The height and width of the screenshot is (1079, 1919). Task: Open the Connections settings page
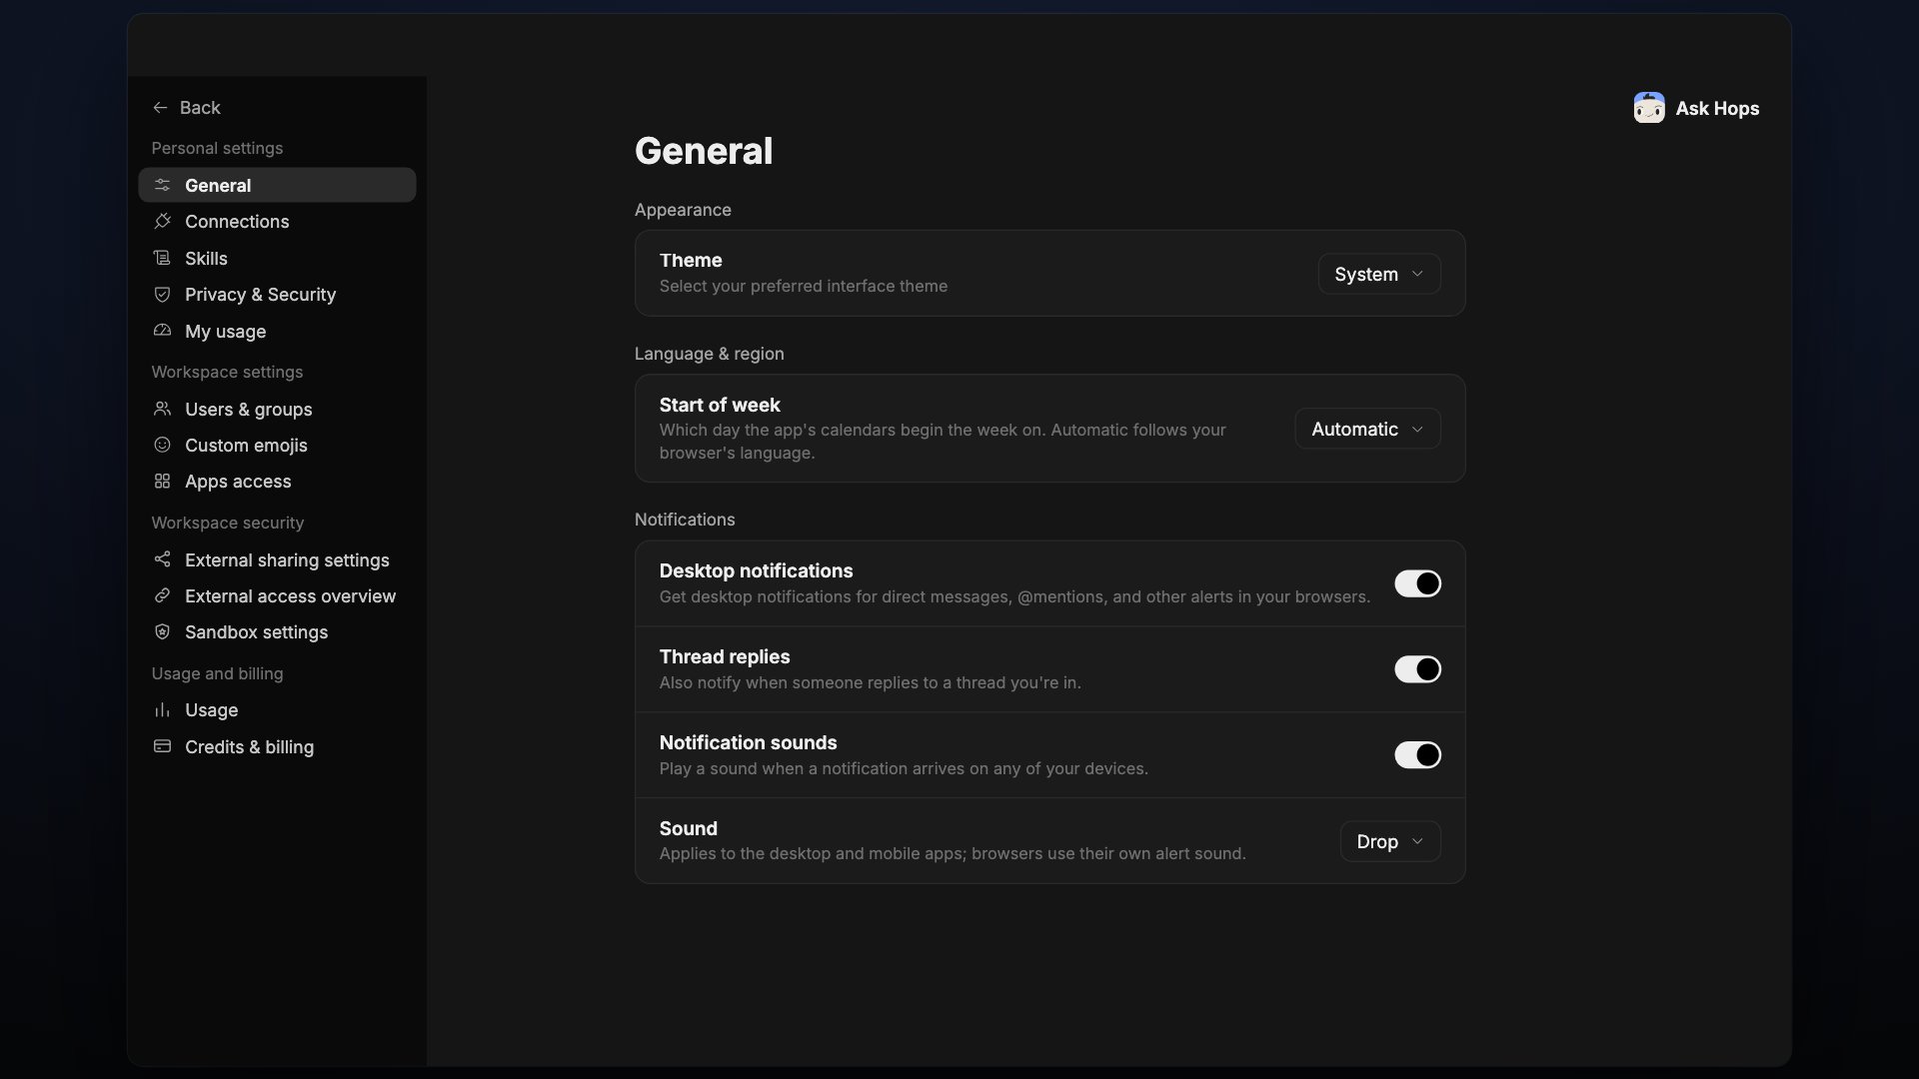tap(277, 221)
